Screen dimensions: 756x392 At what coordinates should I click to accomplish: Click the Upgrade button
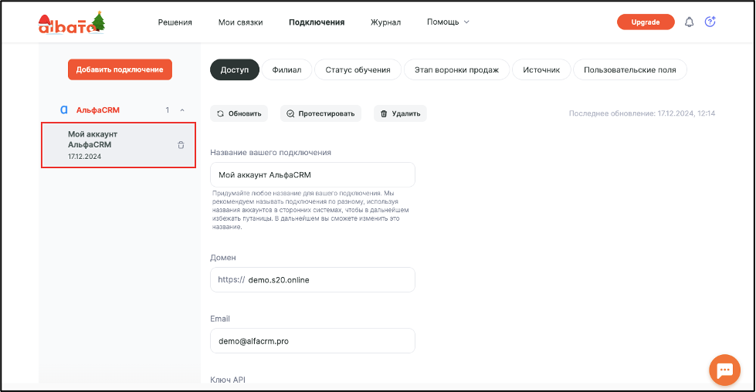[x=646, y=22]
